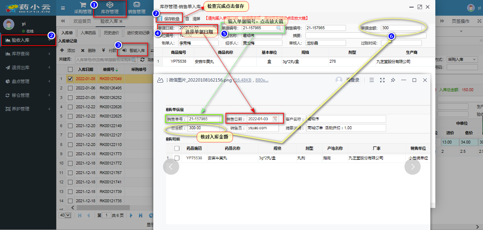Pin the image viewer window
The image size is (483, 230).
pyautogui.click(x=393, y=80)
